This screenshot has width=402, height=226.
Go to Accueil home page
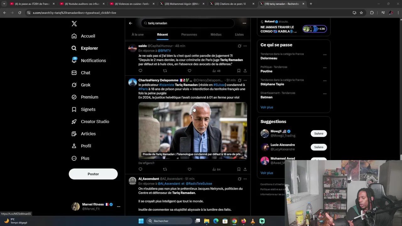pyautogui.click(x=83, y=36)
